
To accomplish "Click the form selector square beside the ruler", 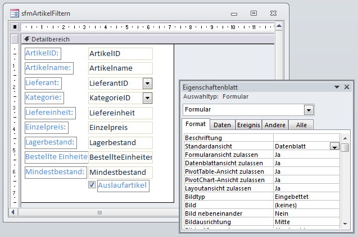I will pyautogui.click(x=15, y=26).
